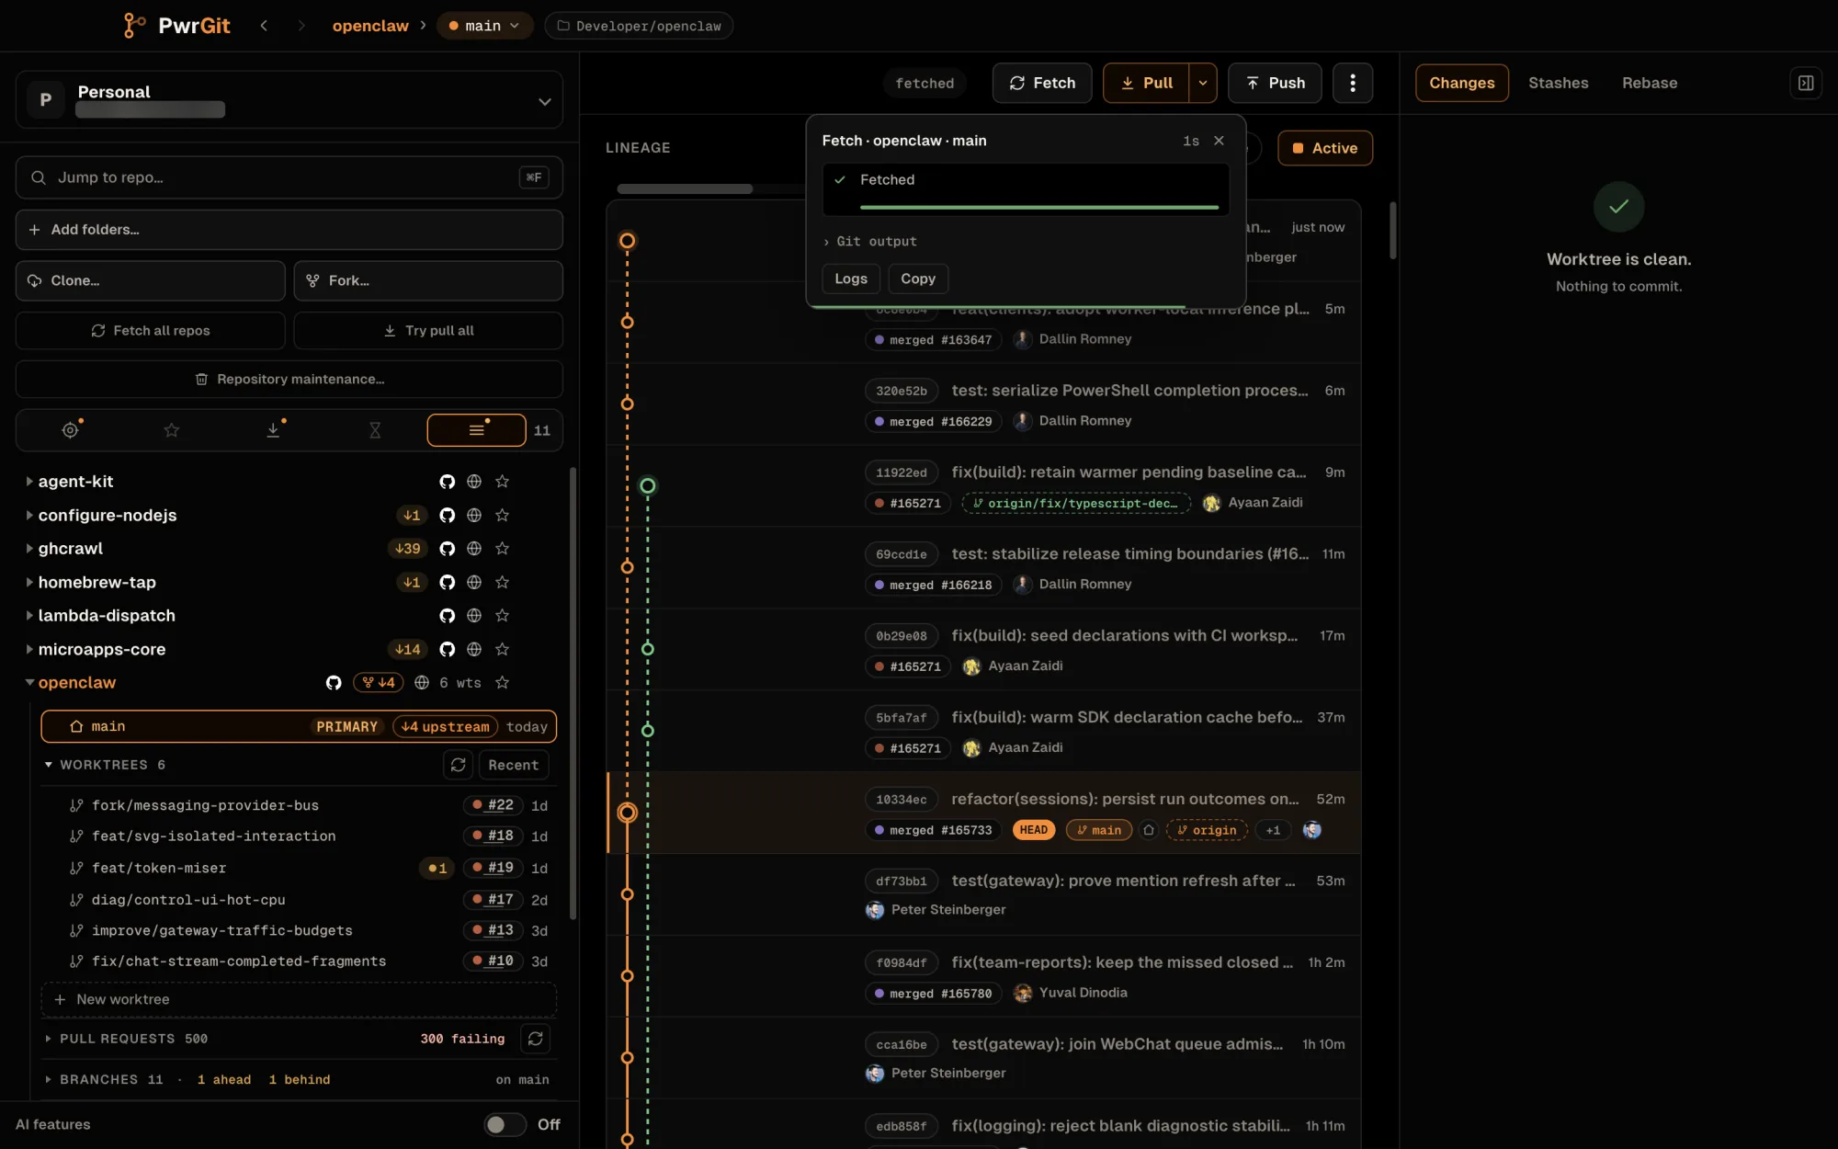Image resolution: width=1838 pixels, height=1149 pixels.
Task: Star the microapps-core repository
Action: [502, 649]
